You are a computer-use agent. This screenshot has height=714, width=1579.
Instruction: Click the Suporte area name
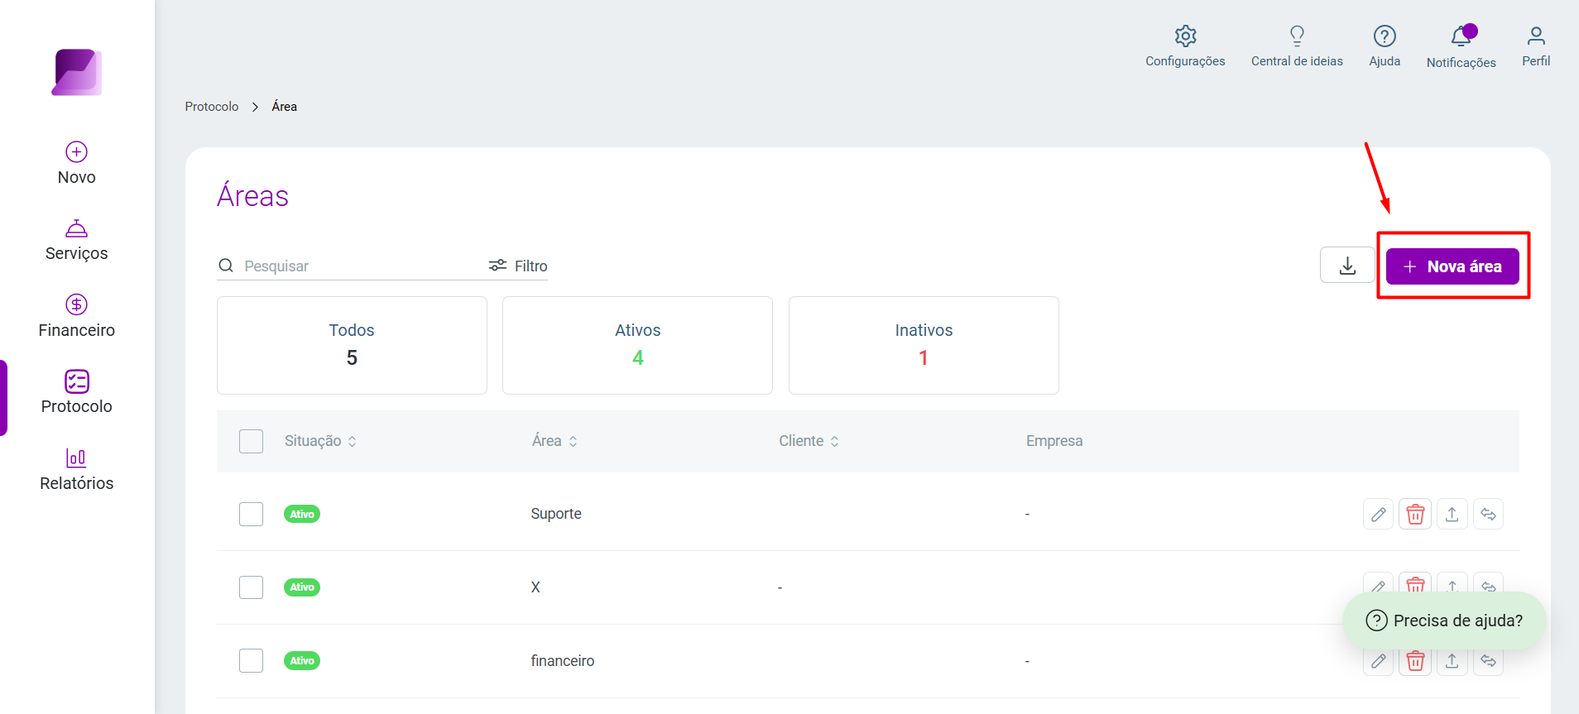556,514
